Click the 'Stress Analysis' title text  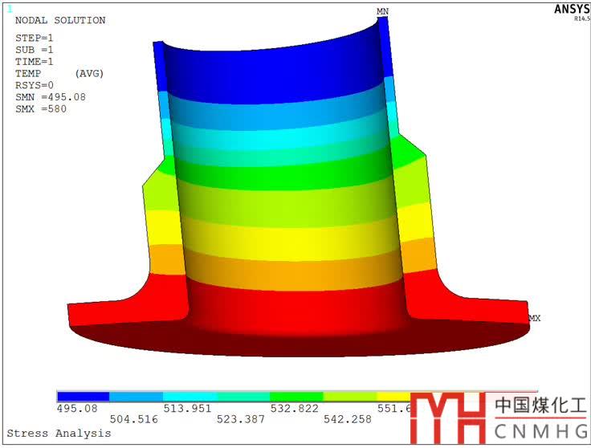pyautogui.click(x=59, y=434)
